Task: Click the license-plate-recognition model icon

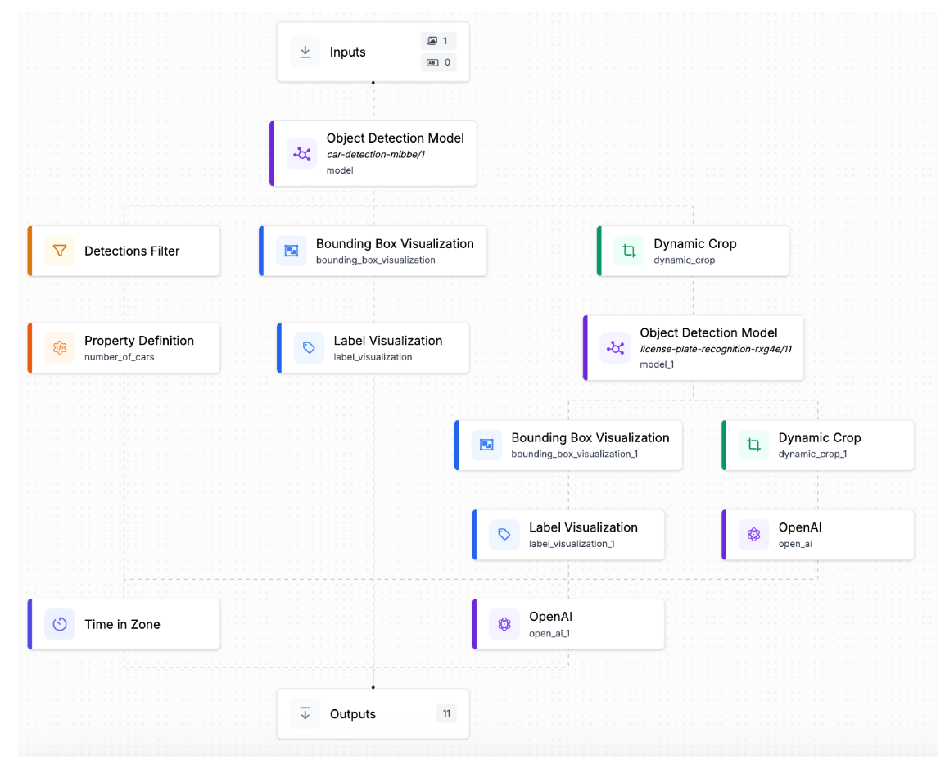Action: click(x=615, y=348)
